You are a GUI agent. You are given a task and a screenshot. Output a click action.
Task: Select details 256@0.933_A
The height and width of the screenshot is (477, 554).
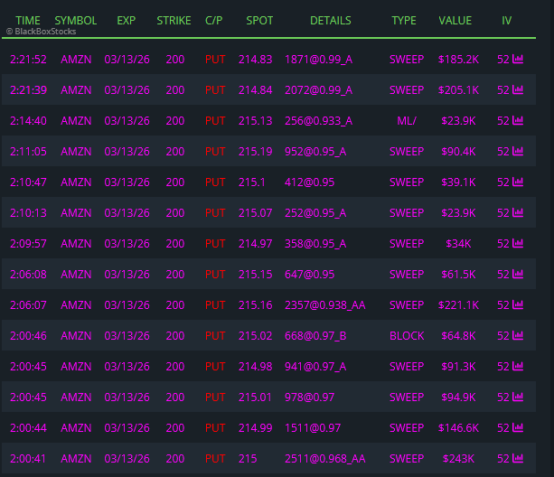click(x=319, y=121)
